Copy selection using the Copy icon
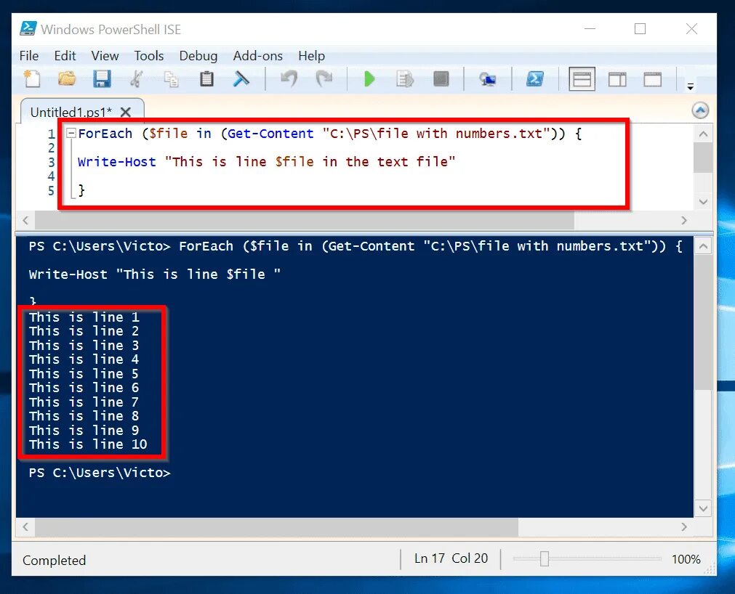The image size is (735, 594). click(x=171, y=79)
